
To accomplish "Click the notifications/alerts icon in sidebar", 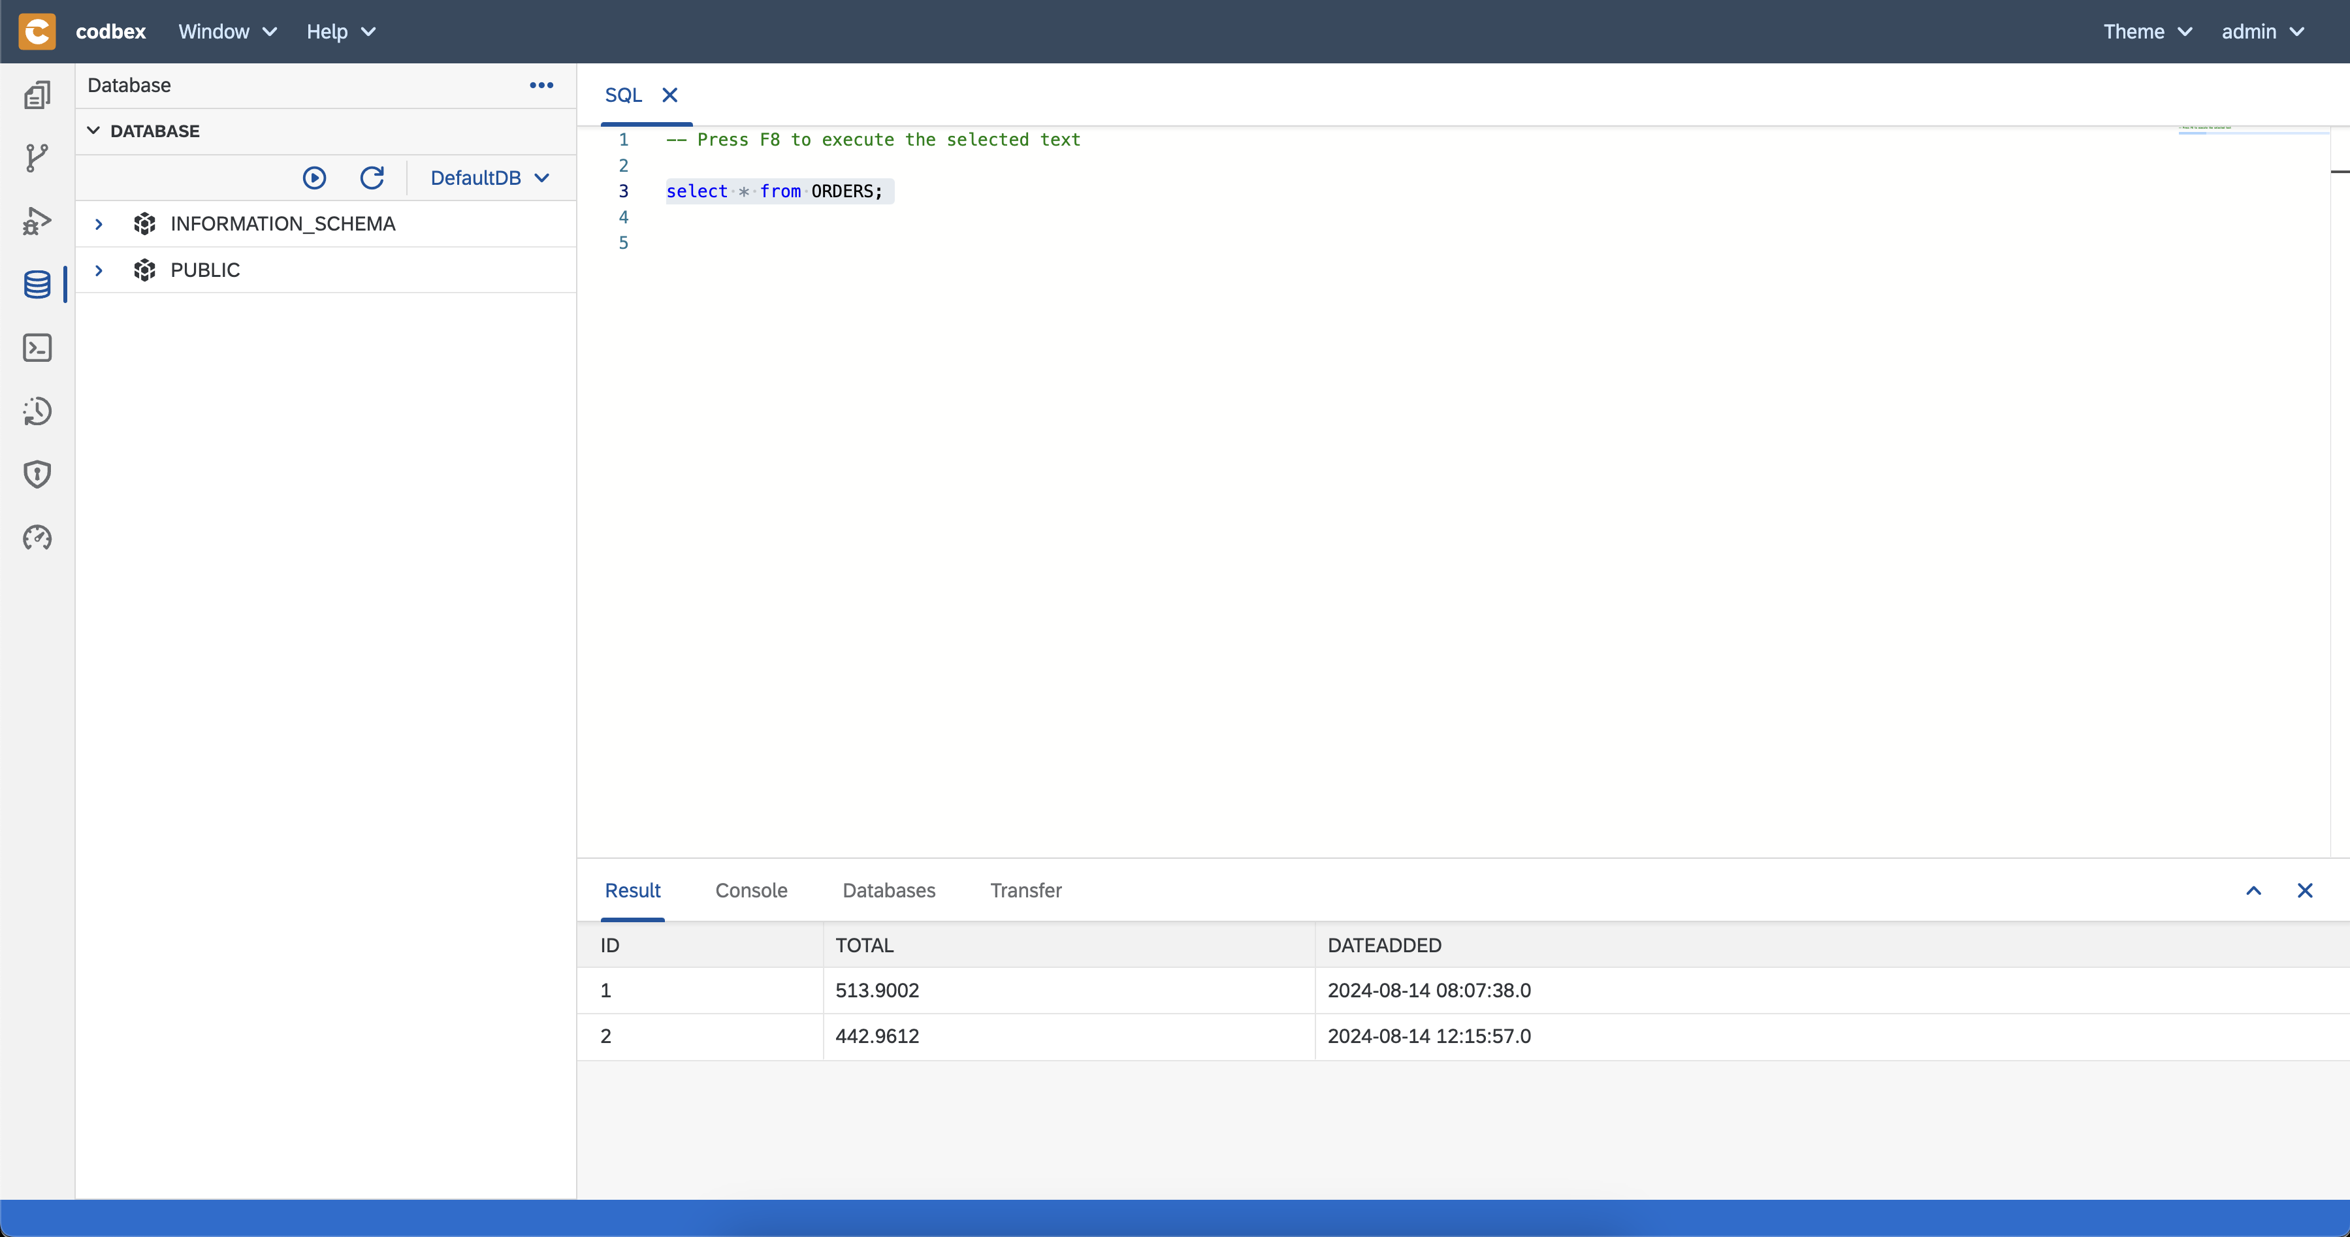I will coord(37,474).
